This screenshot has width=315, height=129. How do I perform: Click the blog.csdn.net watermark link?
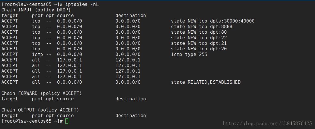pos(267,123)
